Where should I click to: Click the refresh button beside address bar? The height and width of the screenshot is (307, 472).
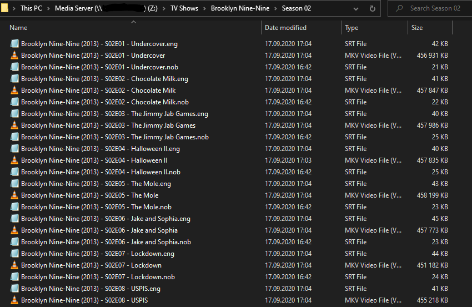tap(373, 8)
